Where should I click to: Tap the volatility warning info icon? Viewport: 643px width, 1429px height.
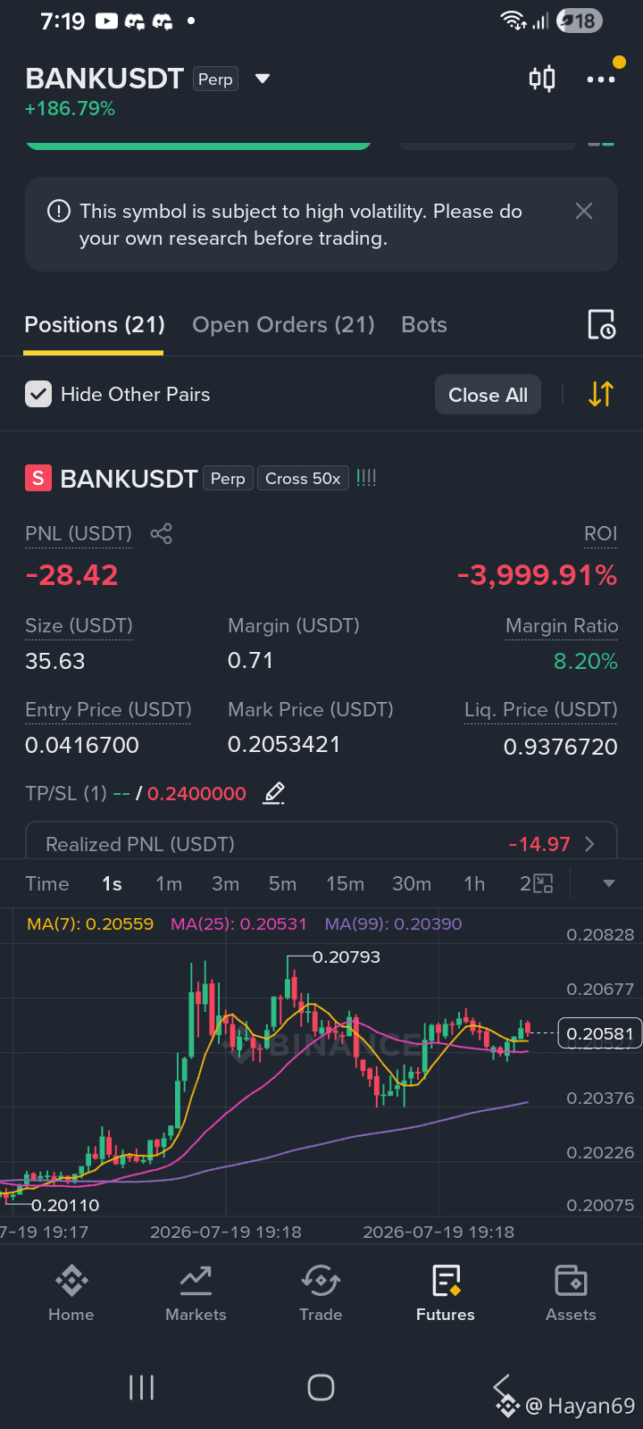58,212
